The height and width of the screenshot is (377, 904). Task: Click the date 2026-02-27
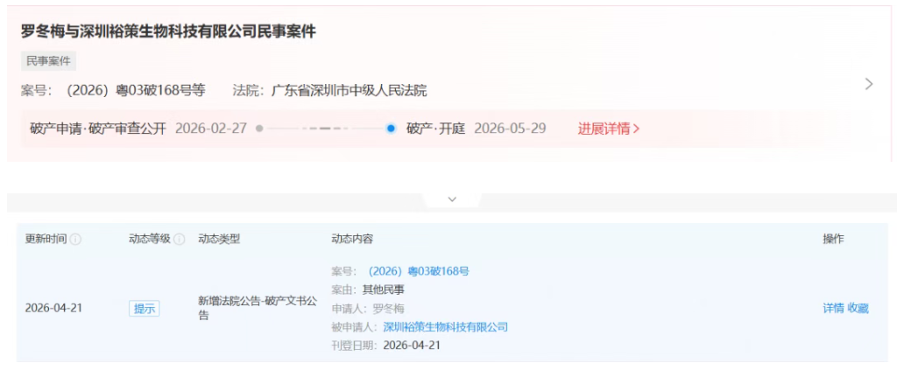click(x=211, y=129)
